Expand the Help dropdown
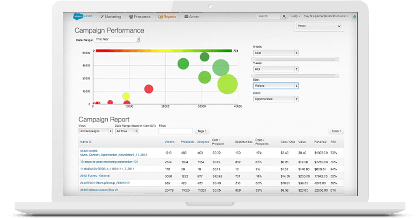 [295, 17]
